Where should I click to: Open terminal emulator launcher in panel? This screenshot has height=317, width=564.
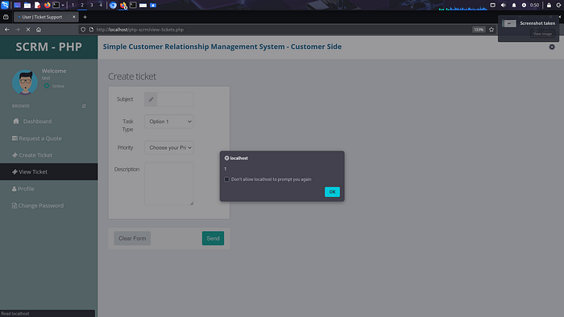56,6
